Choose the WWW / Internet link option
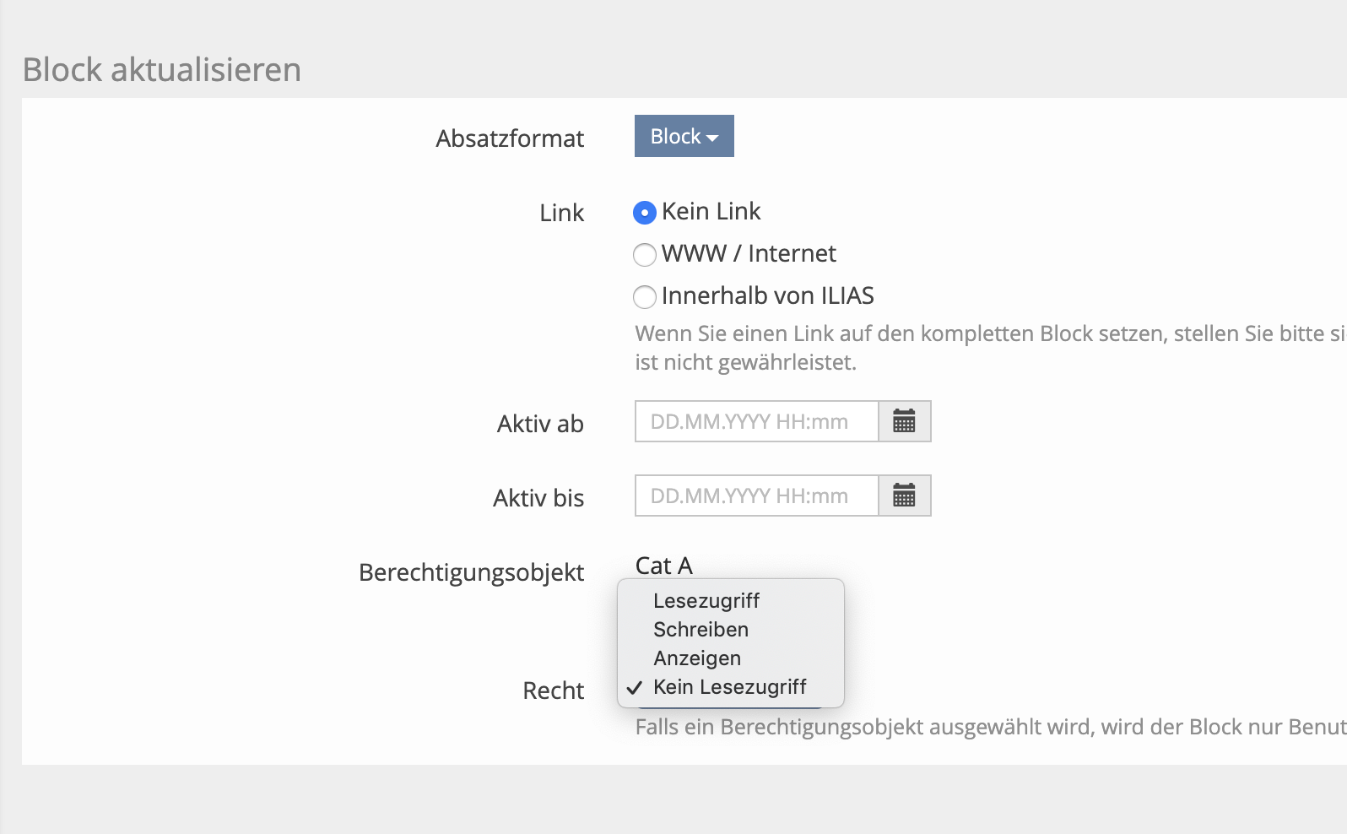1347x834 pixels. pyautogui.click(x=645, y=254)
